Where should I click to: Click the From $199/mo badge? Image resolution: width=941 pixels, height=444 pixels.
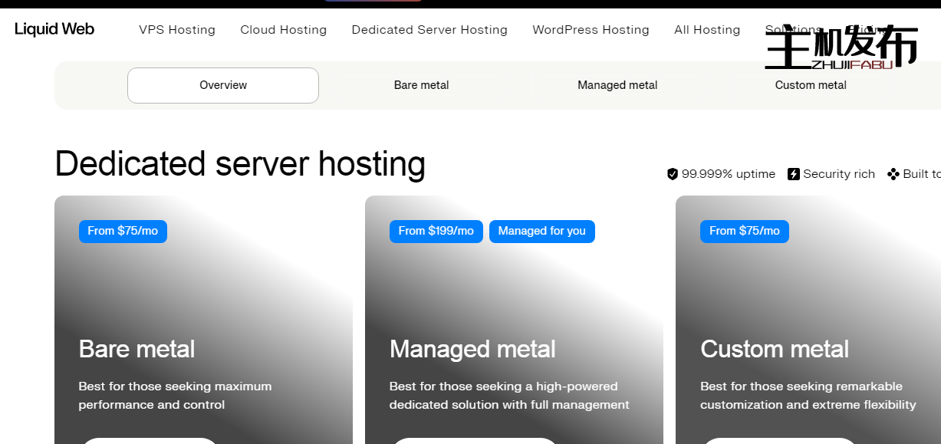click(436, 231)
